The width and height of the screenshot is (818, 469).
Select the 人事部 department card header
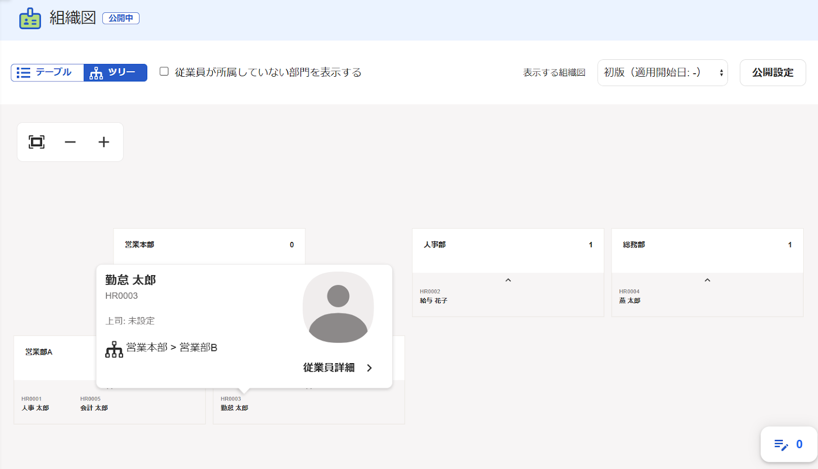tap(508, 251)
